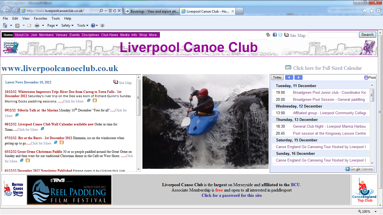The image size is (383, 215).
Task: Click the Home icon in command bar
Action: pyautogui.click(x=5, y=25)
